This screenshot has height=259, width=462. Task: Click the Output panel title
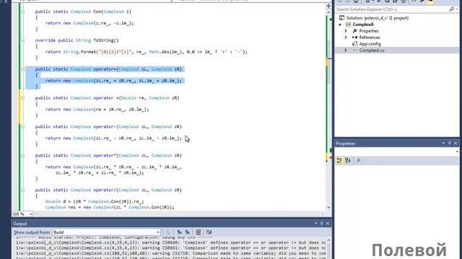[x=19, y=224]
